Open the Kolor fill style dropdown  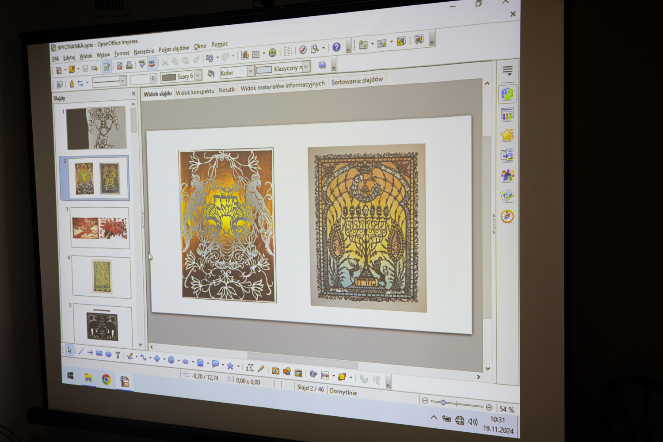click(251, 71)
